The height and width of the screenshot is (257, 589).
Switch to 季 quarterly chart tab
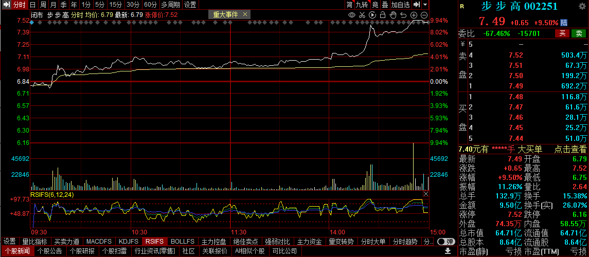[x=63, y=5]
